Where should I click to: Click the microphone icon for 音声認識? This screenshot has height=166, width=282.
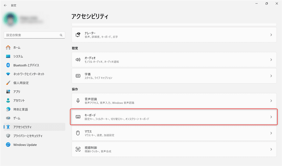[x=78, y=101]
